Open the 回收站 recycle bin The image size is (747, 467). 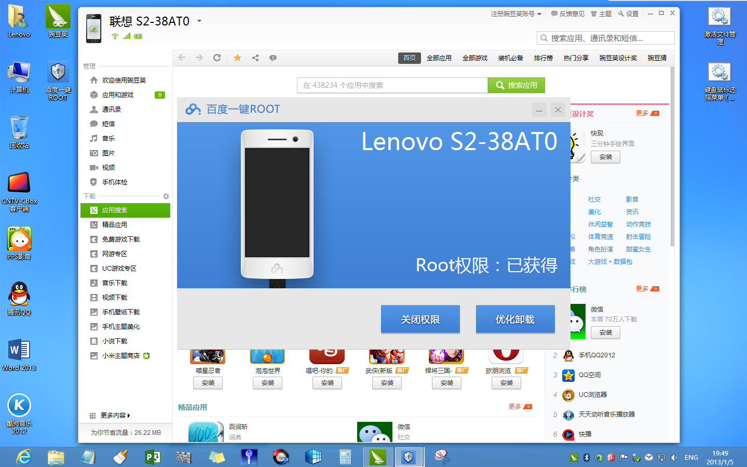[x=19, y=132]
